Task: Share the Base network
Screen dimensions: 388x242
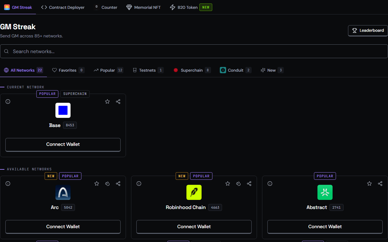Action: coord(118,102)
